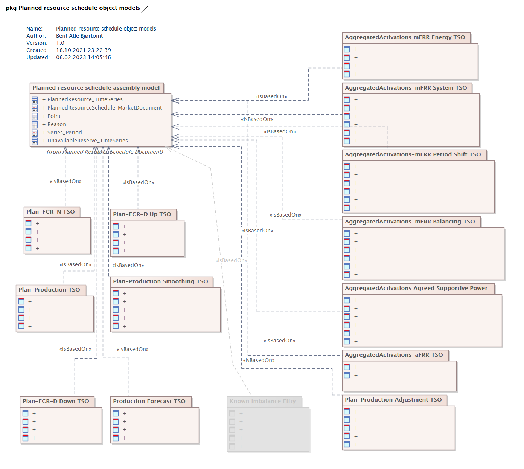The image size is (524, 469).
Task: Click first class icon in Plan-Production Adjustment TSO package
Action: click(x=347, y=411)
